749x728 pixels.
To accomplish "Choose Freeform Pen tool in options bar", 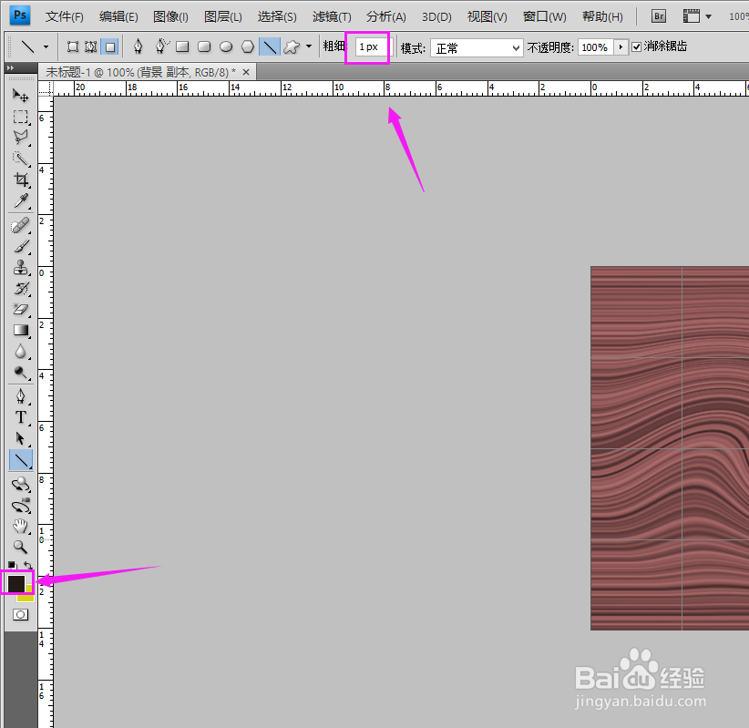I will click(161, 46).
